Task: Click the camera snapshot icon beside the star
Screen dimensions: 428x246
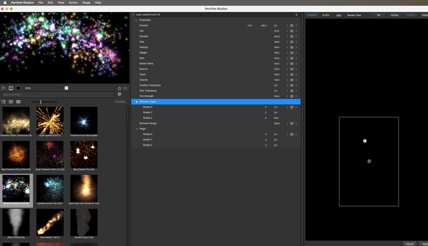Action: [125, 88]
